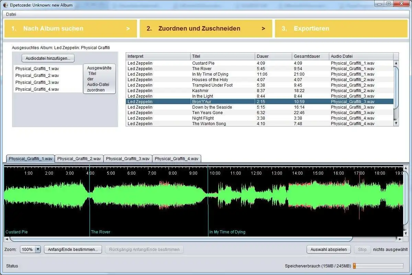Click In My Time of Dying waveform label
The width and height of the screenshot is (412, 275).
tap(227, 232)
